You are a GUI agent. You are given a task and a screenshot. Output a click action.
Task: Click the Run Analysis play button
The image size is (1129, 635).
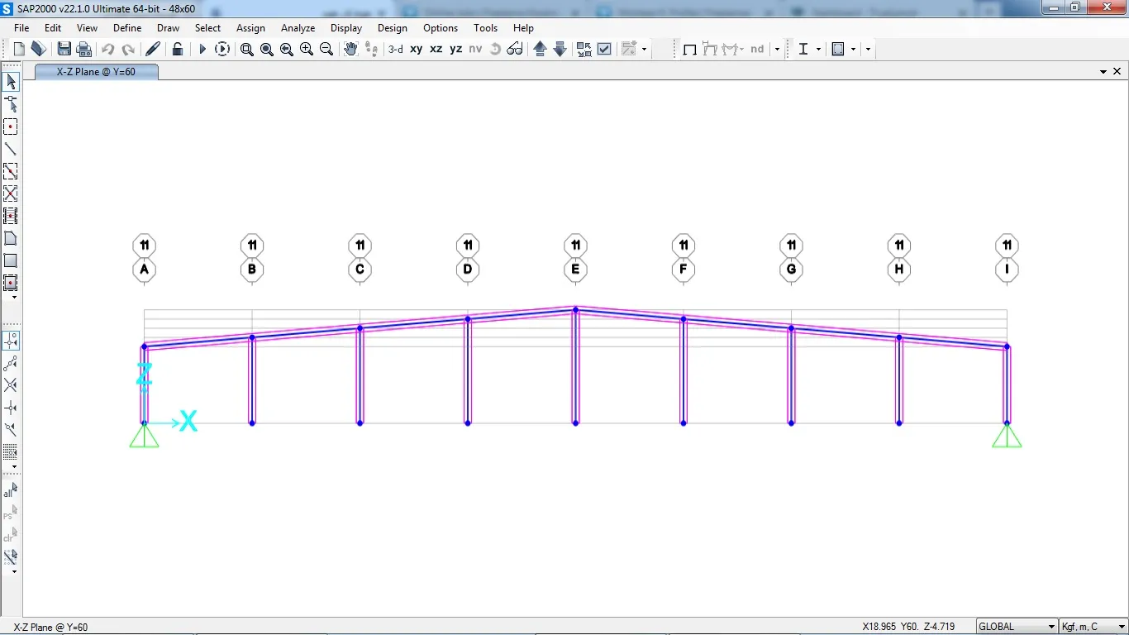pyautogui.click(x=202, y=50)
